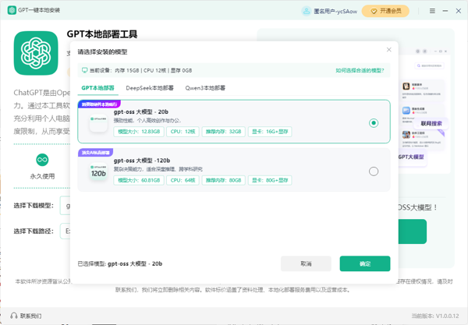Select the gpt-oss 120b radio button

click(x=374, y=171)
